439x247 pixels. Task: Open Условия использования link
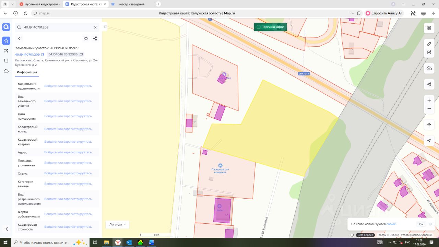coord(417,235)
